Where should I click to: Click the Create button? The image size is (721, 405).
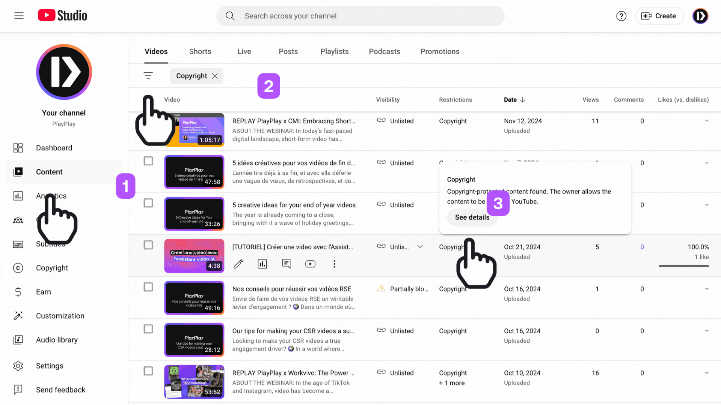click(x=659, y=16)
